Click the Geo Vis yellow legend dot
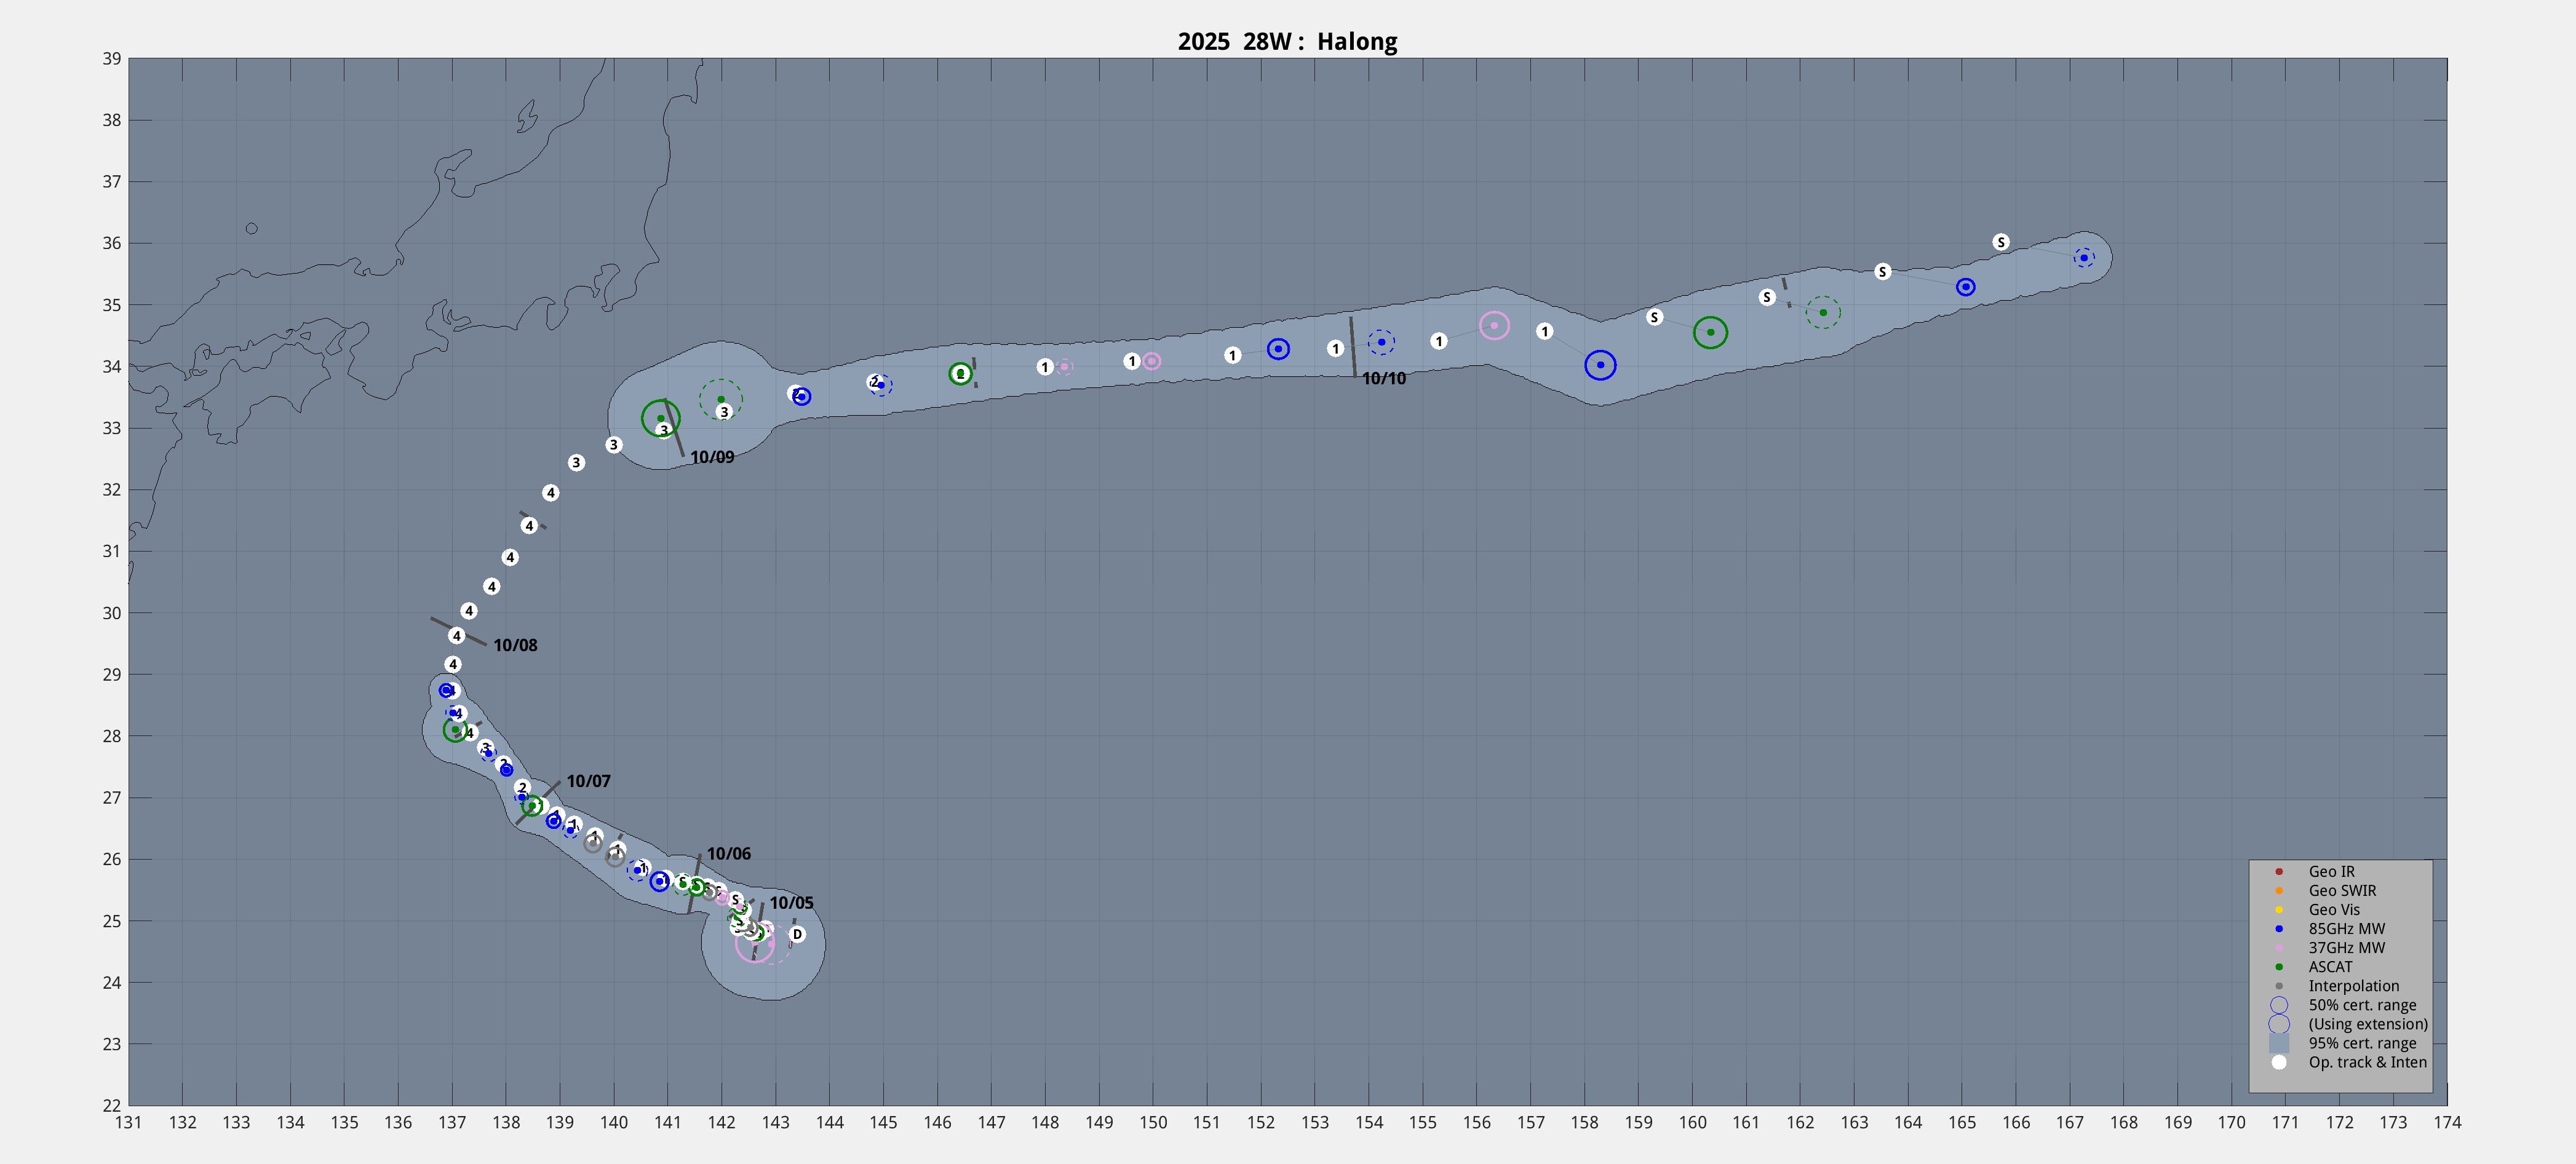The image size is (2576, 1164). (2279, 909)
